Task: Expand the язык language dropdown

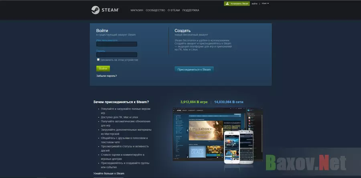Action: (265, 4)
